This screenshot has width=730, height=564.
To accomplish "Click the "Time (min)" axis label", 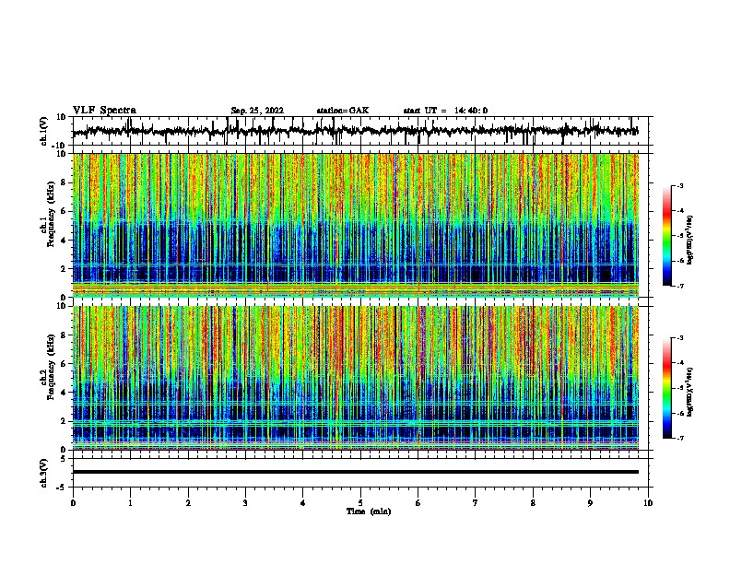I will pyautogui.click(x=369, y=511).
